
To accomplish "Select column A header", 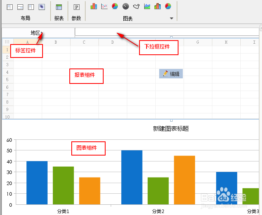I will tap(28, 42).
